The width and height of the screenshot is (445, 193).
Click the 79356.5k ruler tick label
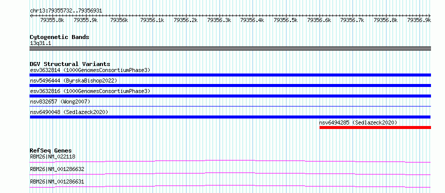click(x=286, y=20)
